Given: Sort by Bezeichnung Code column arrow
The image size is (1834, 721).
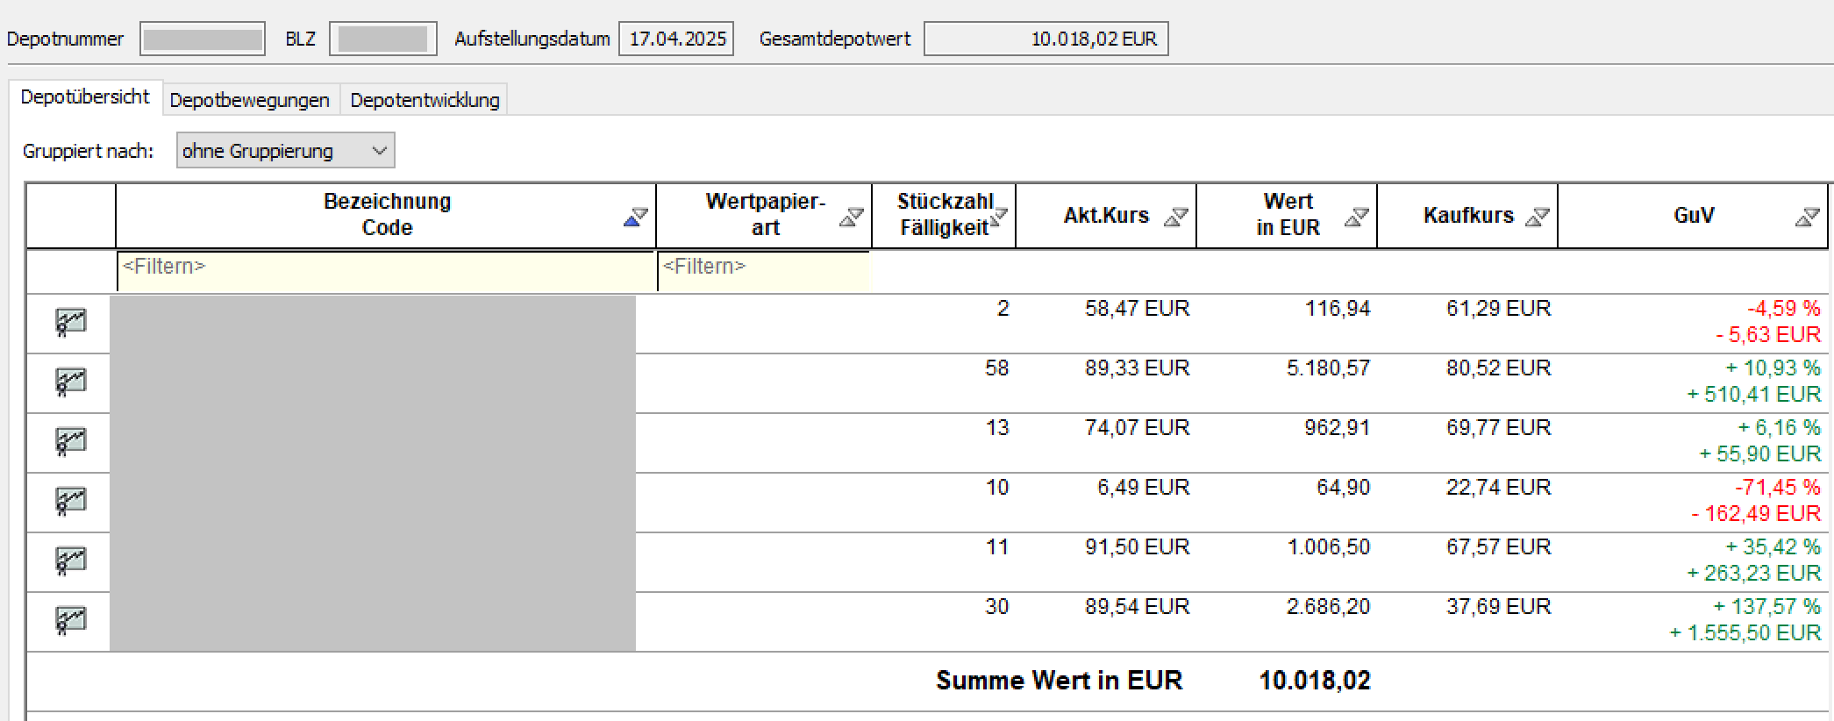Looking at the screenshot, I should pos(636,217).
